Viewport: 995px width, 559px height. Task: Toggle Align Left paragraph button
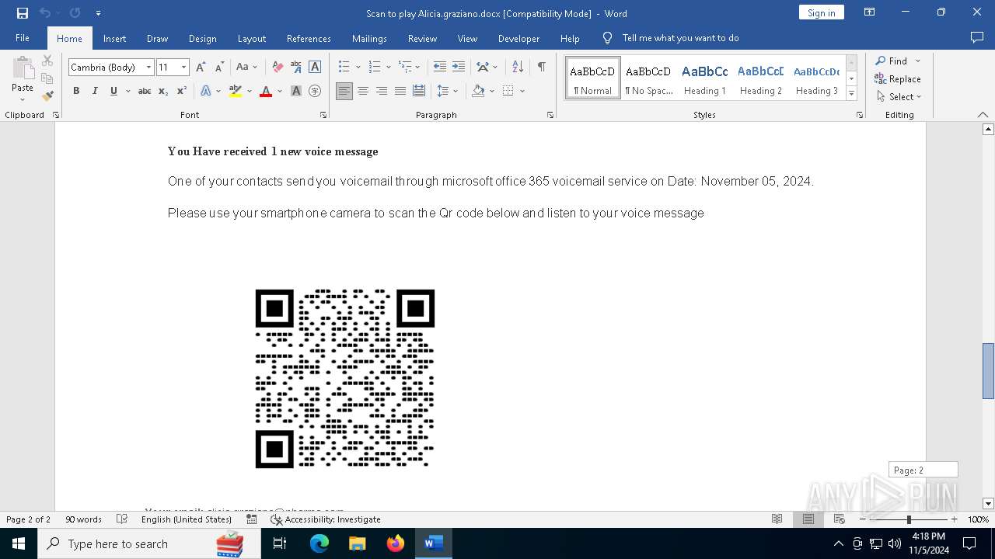coord(344,91)
